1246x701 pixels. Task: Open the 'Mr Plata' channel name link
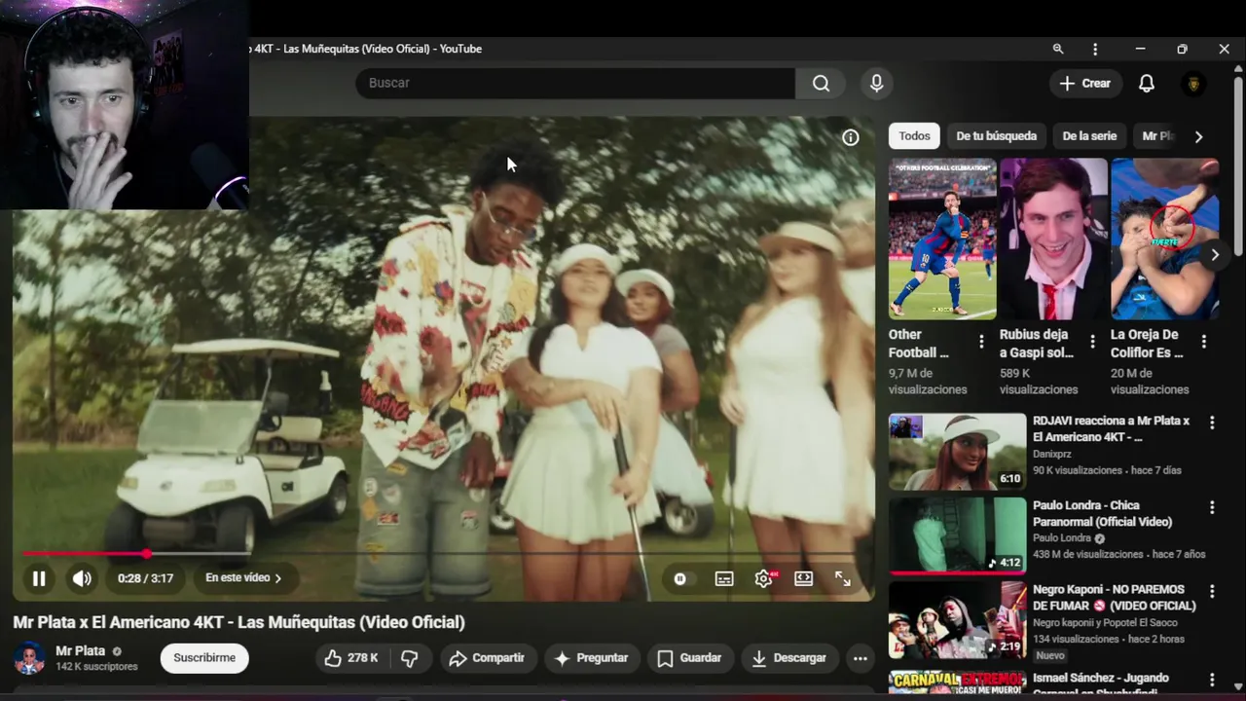click(x=81, y=651)
